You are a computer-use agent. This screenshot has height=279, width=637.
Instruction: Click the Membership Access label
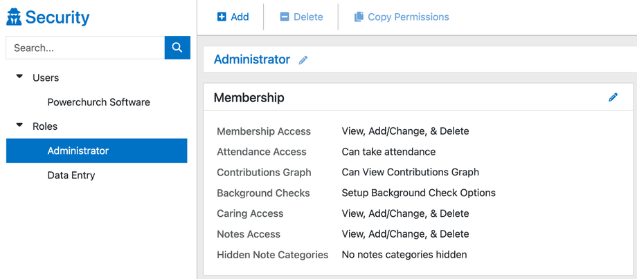tap(264, 132)
